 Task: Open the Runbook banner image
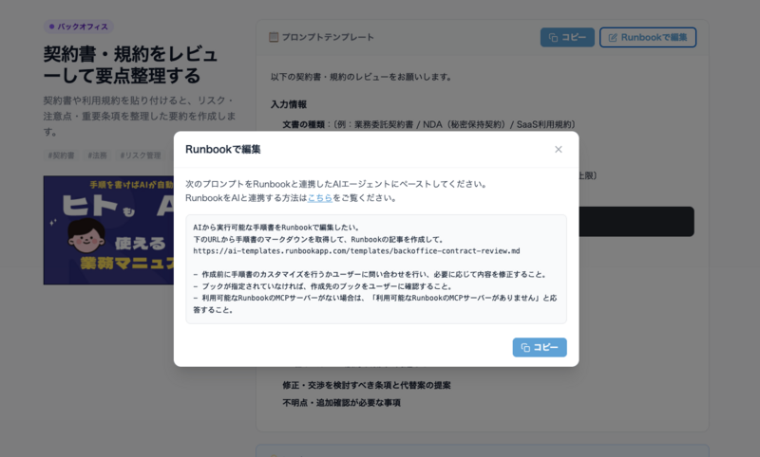[108, 230]
